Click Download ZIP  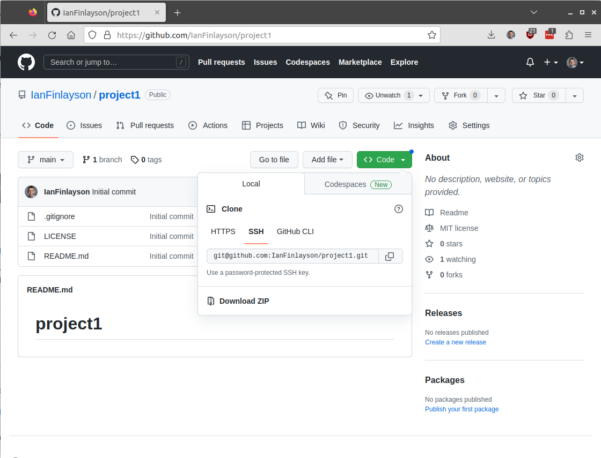click(x=238, y=301)
